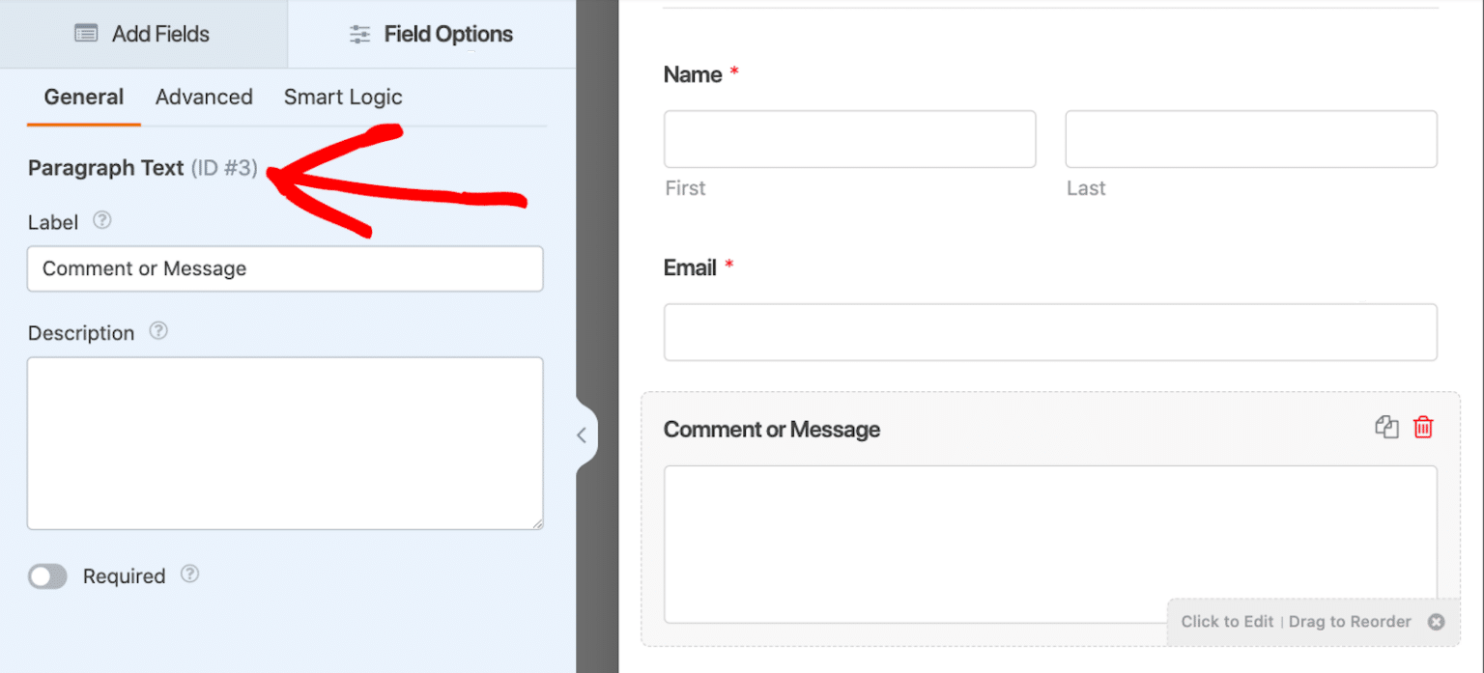
Task: Switch to the Advanced tab
Action: [x=204, y=97]
